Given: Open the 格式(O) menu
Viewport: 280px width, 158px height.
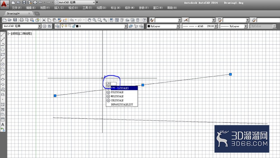Looking at the screenshot, I should click(x=73, y=8).
